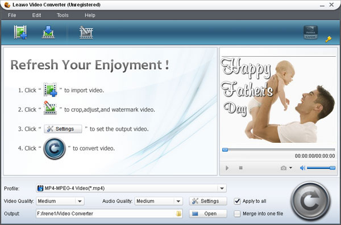This screenshot has height=225, width=341.
Task: Click the volume slider
Action: tap(321, 168)
